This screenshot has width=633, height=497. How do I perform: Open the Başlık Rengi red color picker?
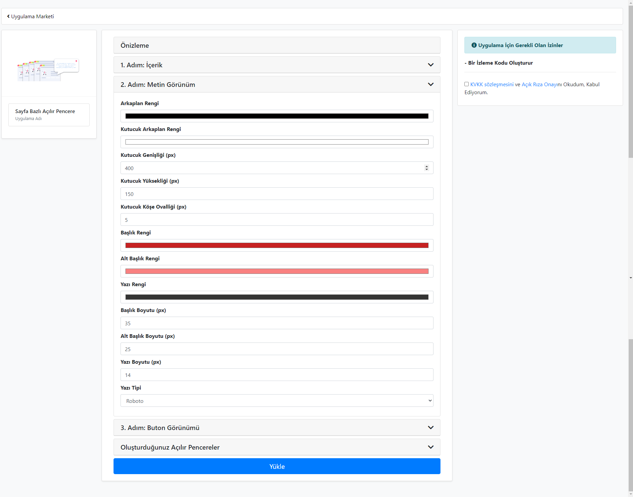point(277,245)
